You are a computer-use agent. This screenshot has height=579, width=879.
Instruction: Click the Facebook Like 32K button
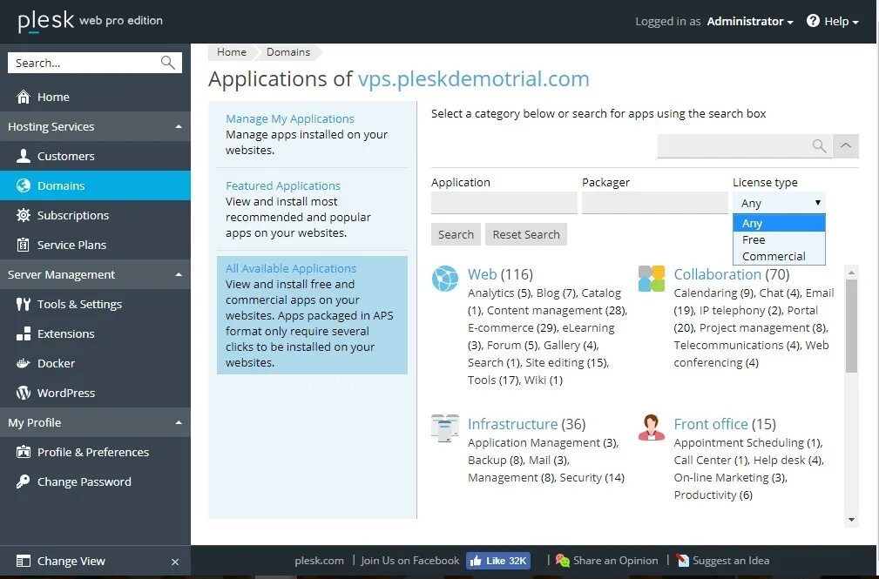pos(497,561)
